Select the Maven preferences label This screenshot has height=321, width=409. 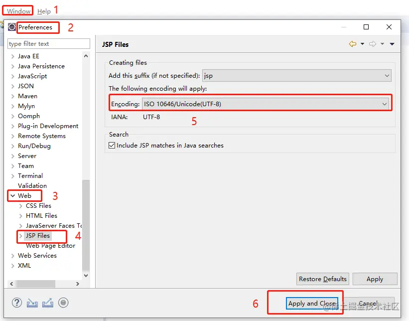tap(27, 96)
